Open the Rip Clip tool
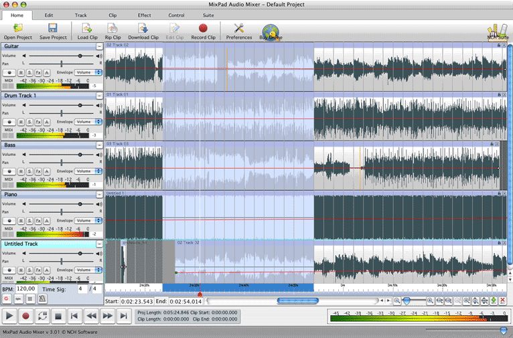 (113, 29)
